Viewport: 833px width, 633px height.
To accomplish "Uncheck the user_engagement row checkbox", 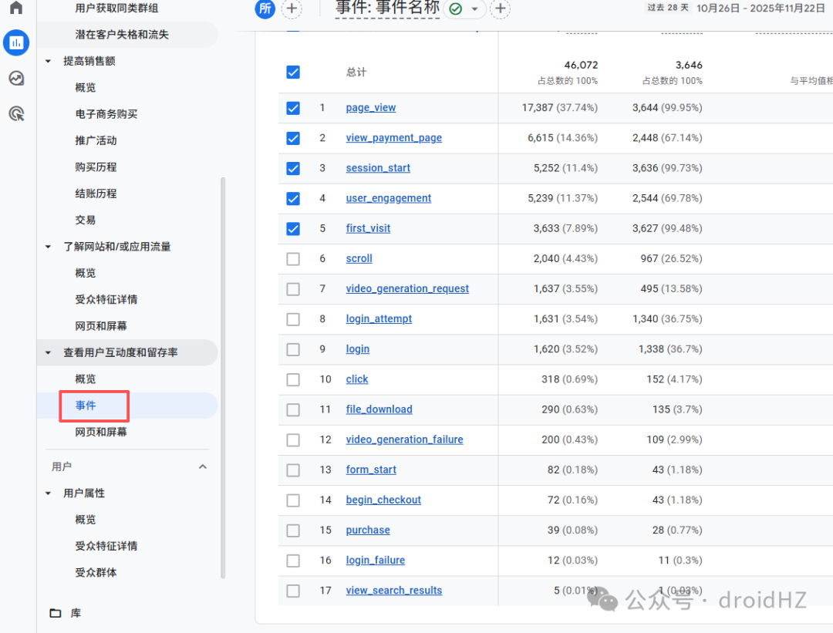I will coord(293,199).
